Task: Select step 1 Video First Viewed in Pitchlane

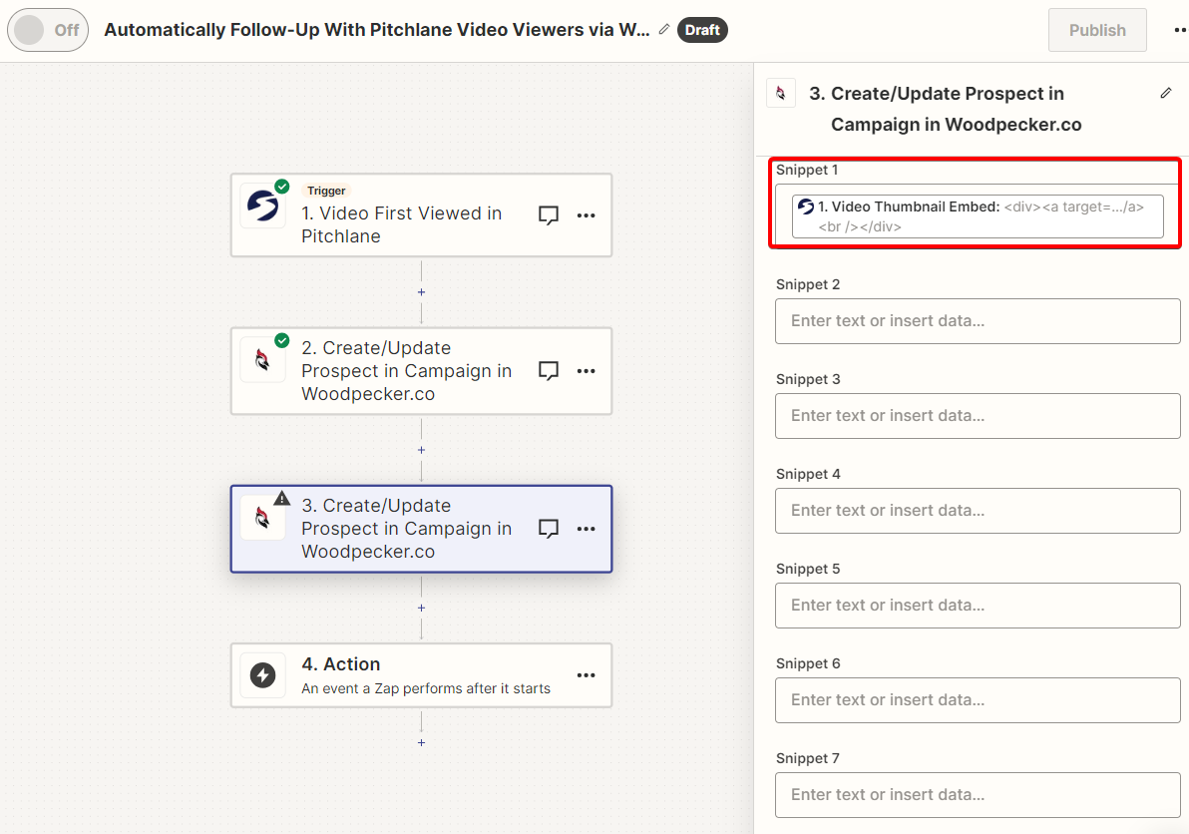Action: [x=421, y=215]
